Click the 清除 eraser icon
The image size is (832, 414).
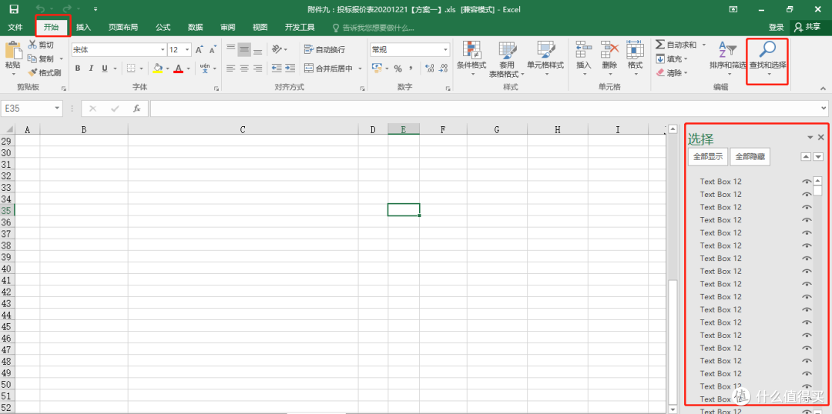pos(661,72)
